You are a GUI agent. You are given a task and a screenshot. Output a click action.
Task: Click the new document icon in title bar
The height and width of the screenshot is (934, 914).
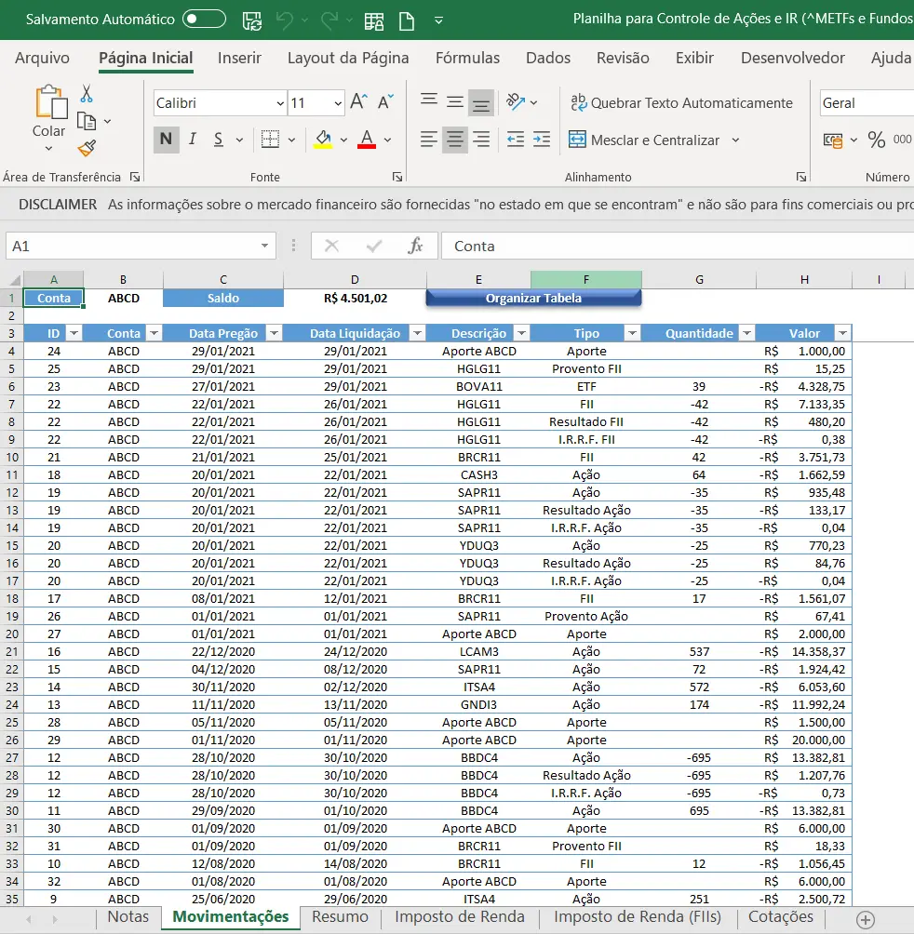click(x=407, y=21)
